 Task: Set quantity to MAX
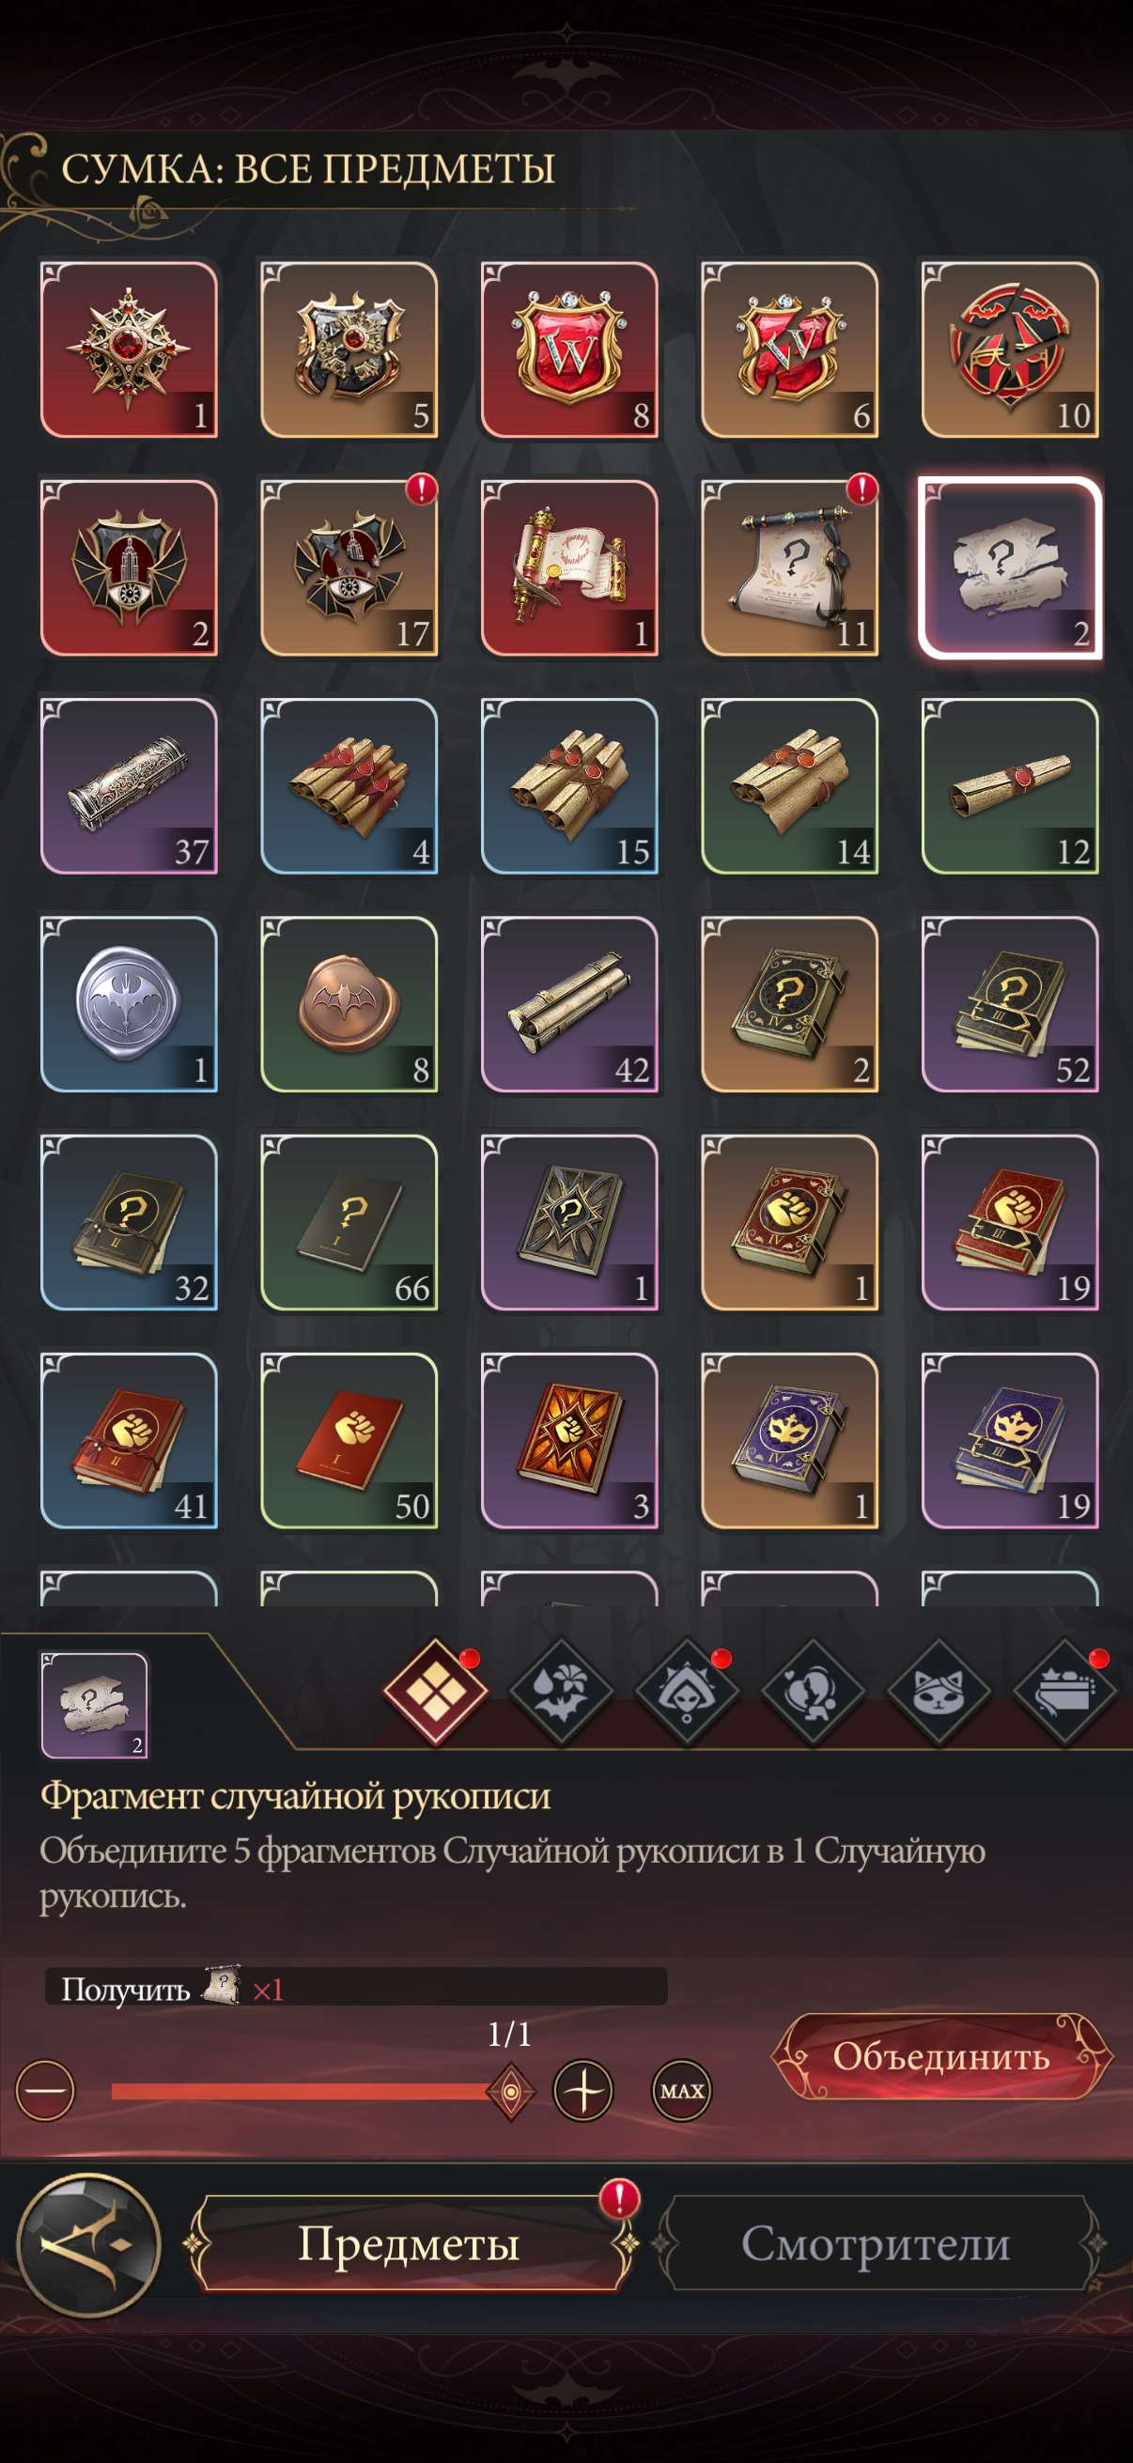pyautogui.click(x=682, y=2091)
